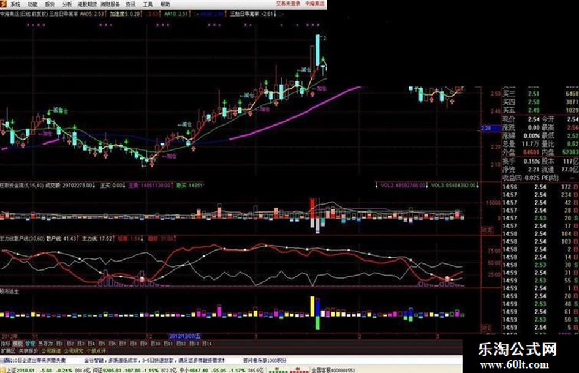Click the 交易未登录 login link
Screen dimensions: 579x373
tap(288, 3)
